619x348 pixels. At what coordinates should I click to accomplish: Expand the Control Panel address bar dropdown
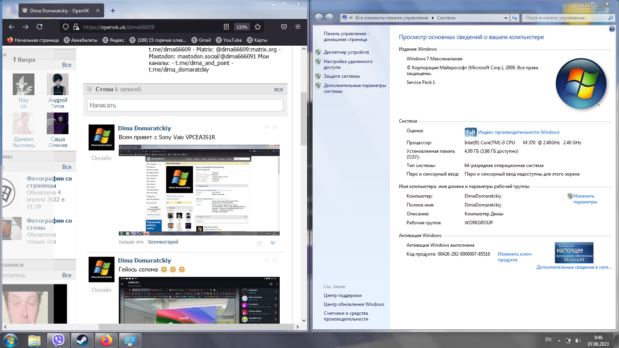point(505,18)
